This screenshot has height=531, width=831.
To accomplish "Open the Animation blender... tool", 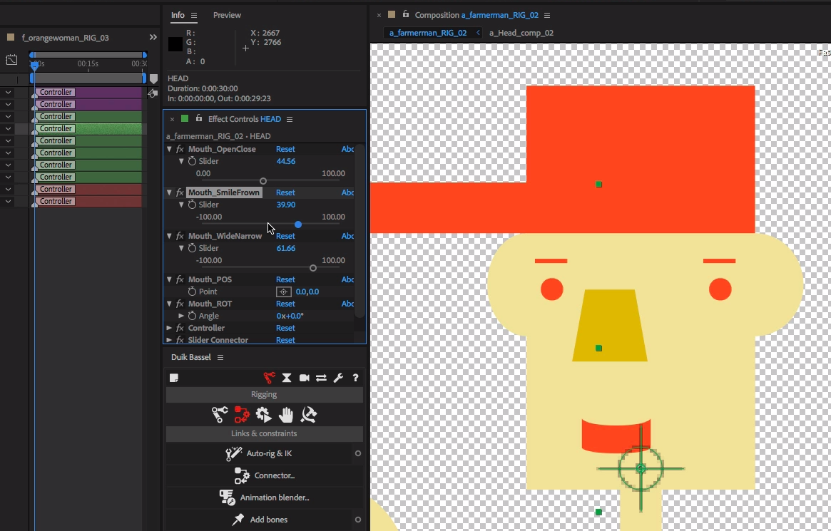I will coord(264,498).
